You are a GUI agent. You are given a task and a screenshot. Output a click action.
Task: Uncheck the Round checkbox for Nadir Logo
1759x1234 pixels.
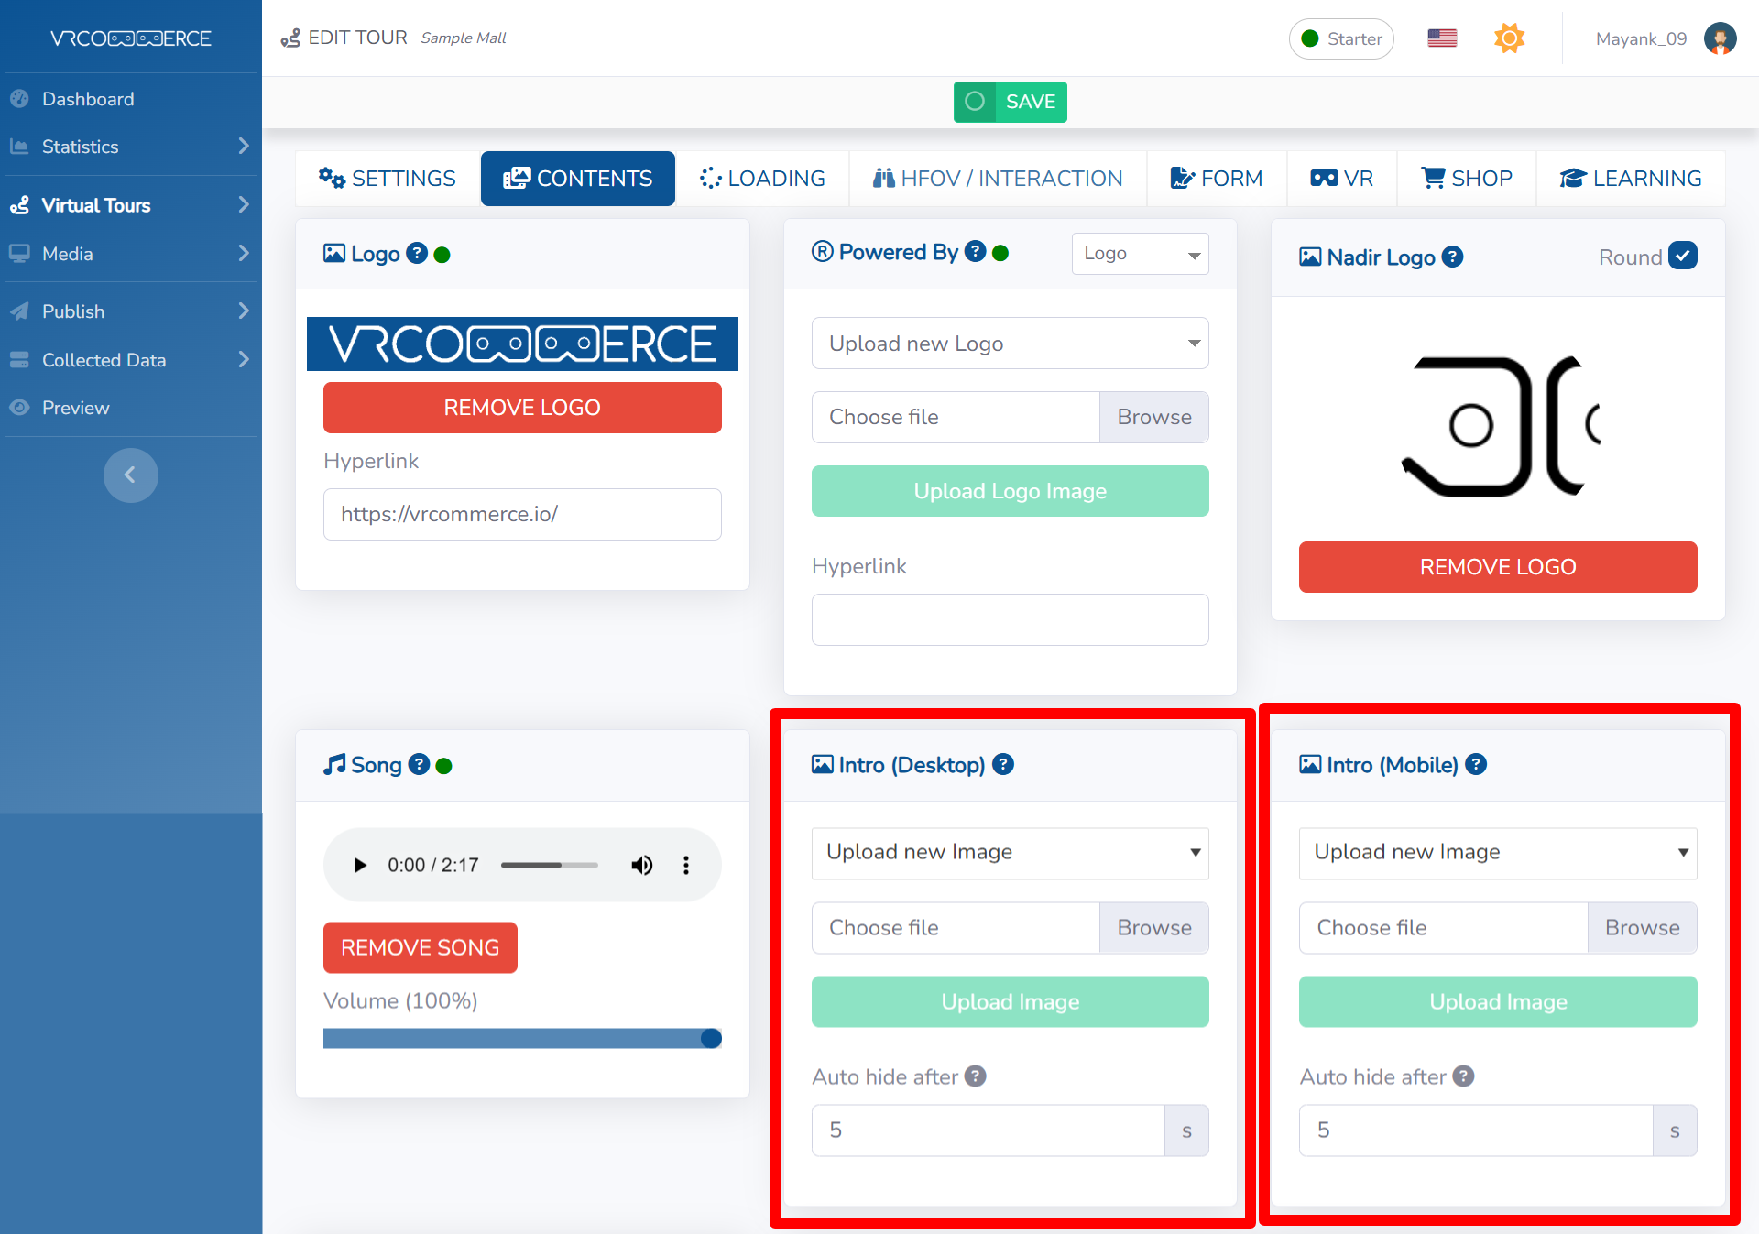pyautogui.click(x=1682, y=256)
